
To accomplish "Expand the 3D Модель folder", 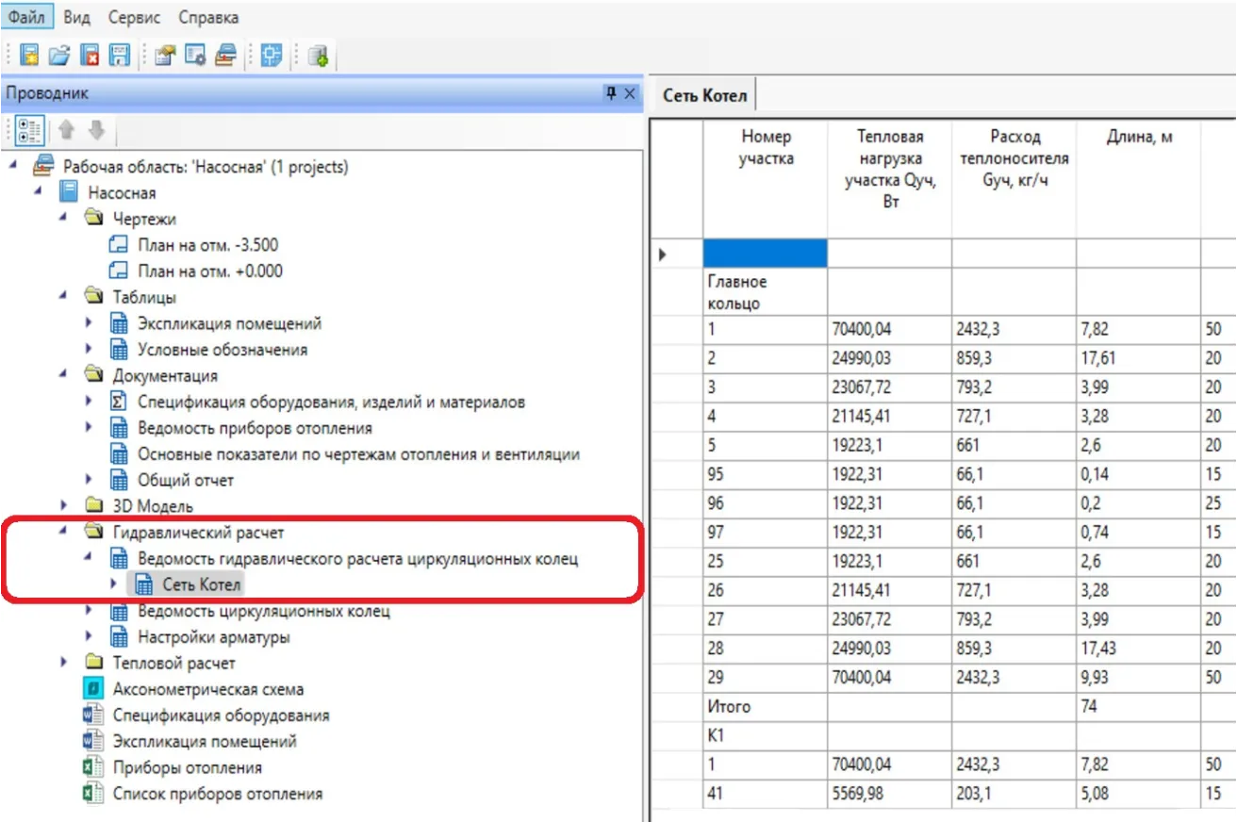I will [x=63, y=506].
